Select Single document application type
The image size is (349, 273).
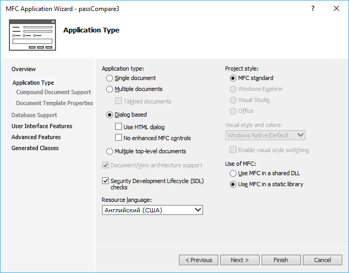(x=109, y=78)
